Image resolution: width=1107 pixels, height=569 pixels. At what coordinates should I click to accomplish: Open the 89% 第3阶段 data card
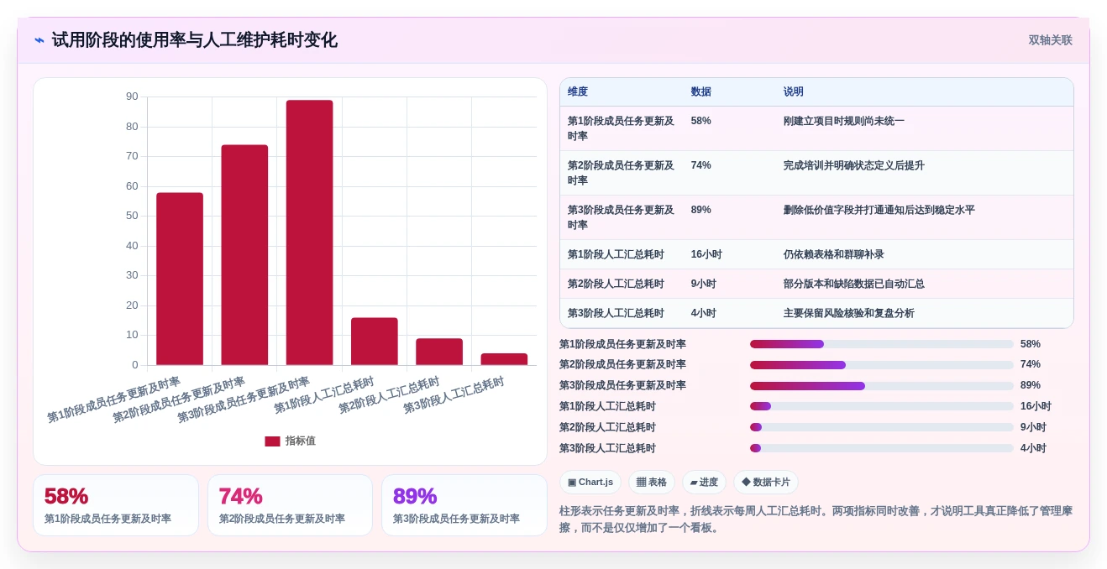pos(464,505)
